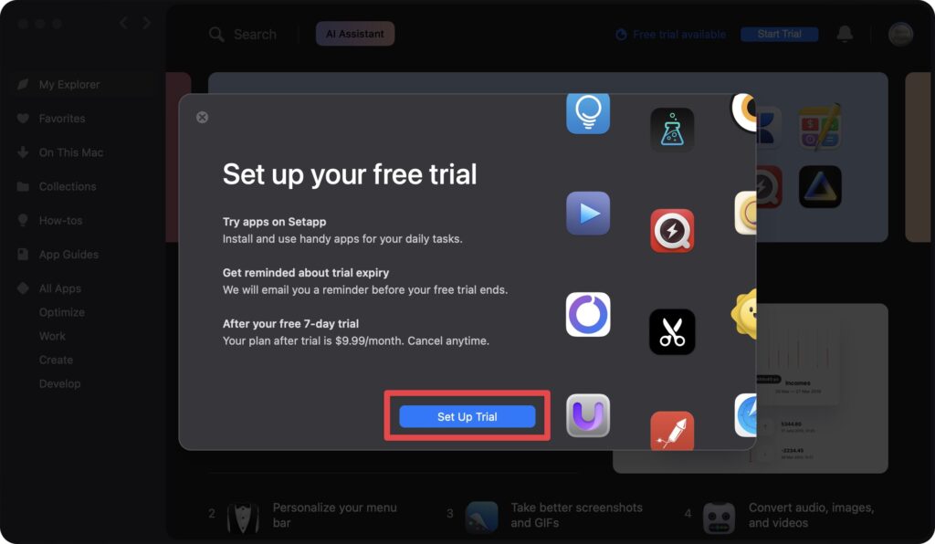Viewport: 935px width, 544px height.
Task: Click the purple U magnet app icon
Action: click(x=588, y=415)
